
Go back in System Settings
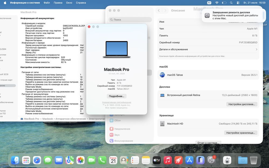159,10
